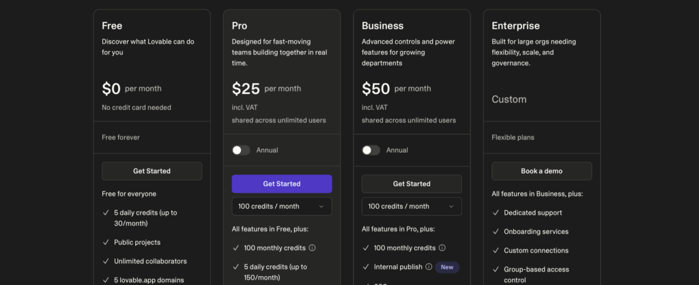Click checkmark icon beside Unlimited collaborators
Image resolution: width=699 pixels, height=285 pixels.
(x=106, y=261)
